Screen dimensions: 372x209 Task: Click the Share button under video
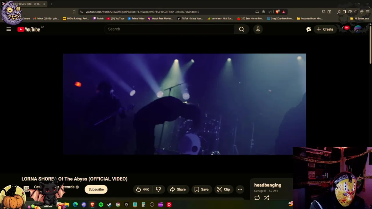click(x=178, y=189)
